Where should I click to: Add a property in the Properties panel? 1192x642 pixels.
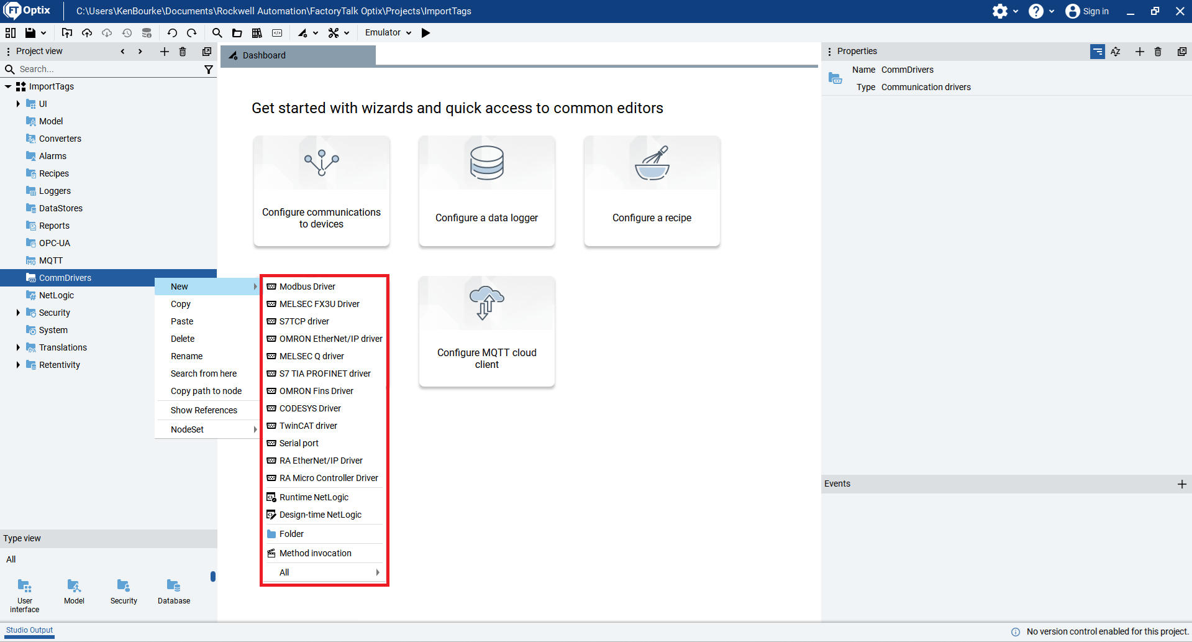pos(1139,52)
